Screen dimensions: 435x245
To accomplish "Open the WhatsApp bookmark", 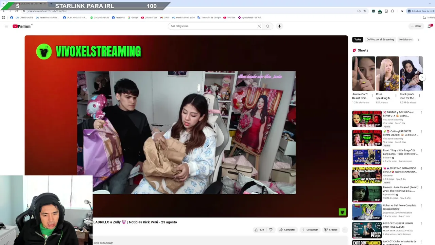I will (x=100, y=17).
